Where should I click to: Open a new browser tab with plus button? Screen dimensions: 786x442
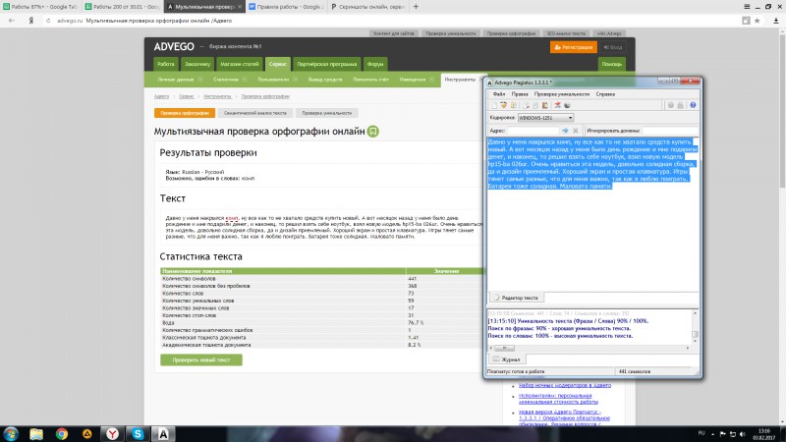pyautogui.click(x=416, y=7)
